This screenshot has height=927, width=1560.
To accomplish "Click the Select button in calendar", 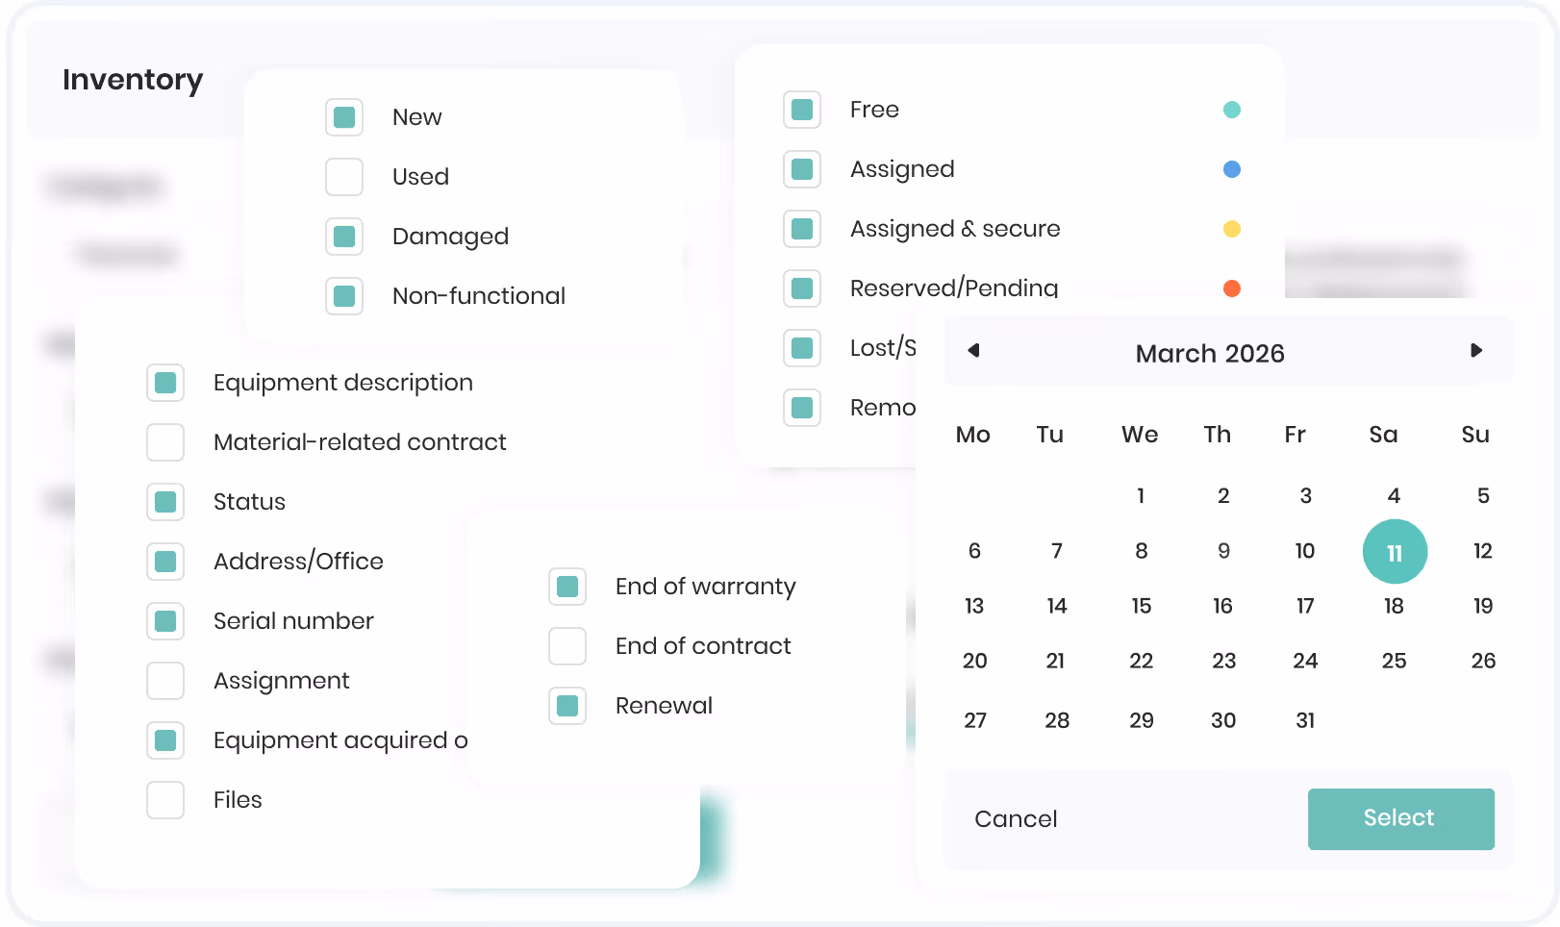I will 1401,819.
